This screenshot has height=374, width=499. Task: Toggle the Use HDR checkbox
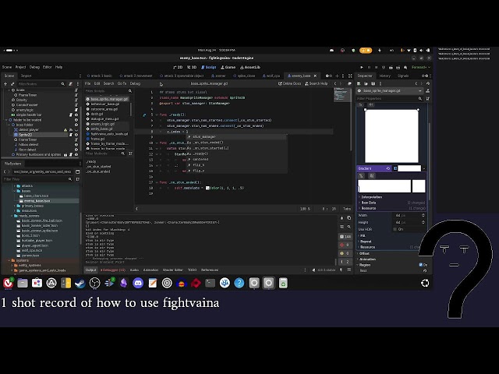pyautogui.click(x=395, y=229)
